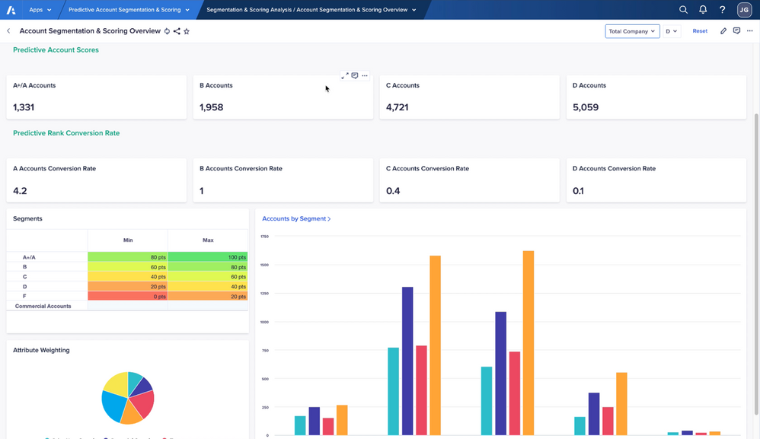Click the C Accounts Conversion Rate value 0.4
The image size is (760, 439).
tap(393, 191)
